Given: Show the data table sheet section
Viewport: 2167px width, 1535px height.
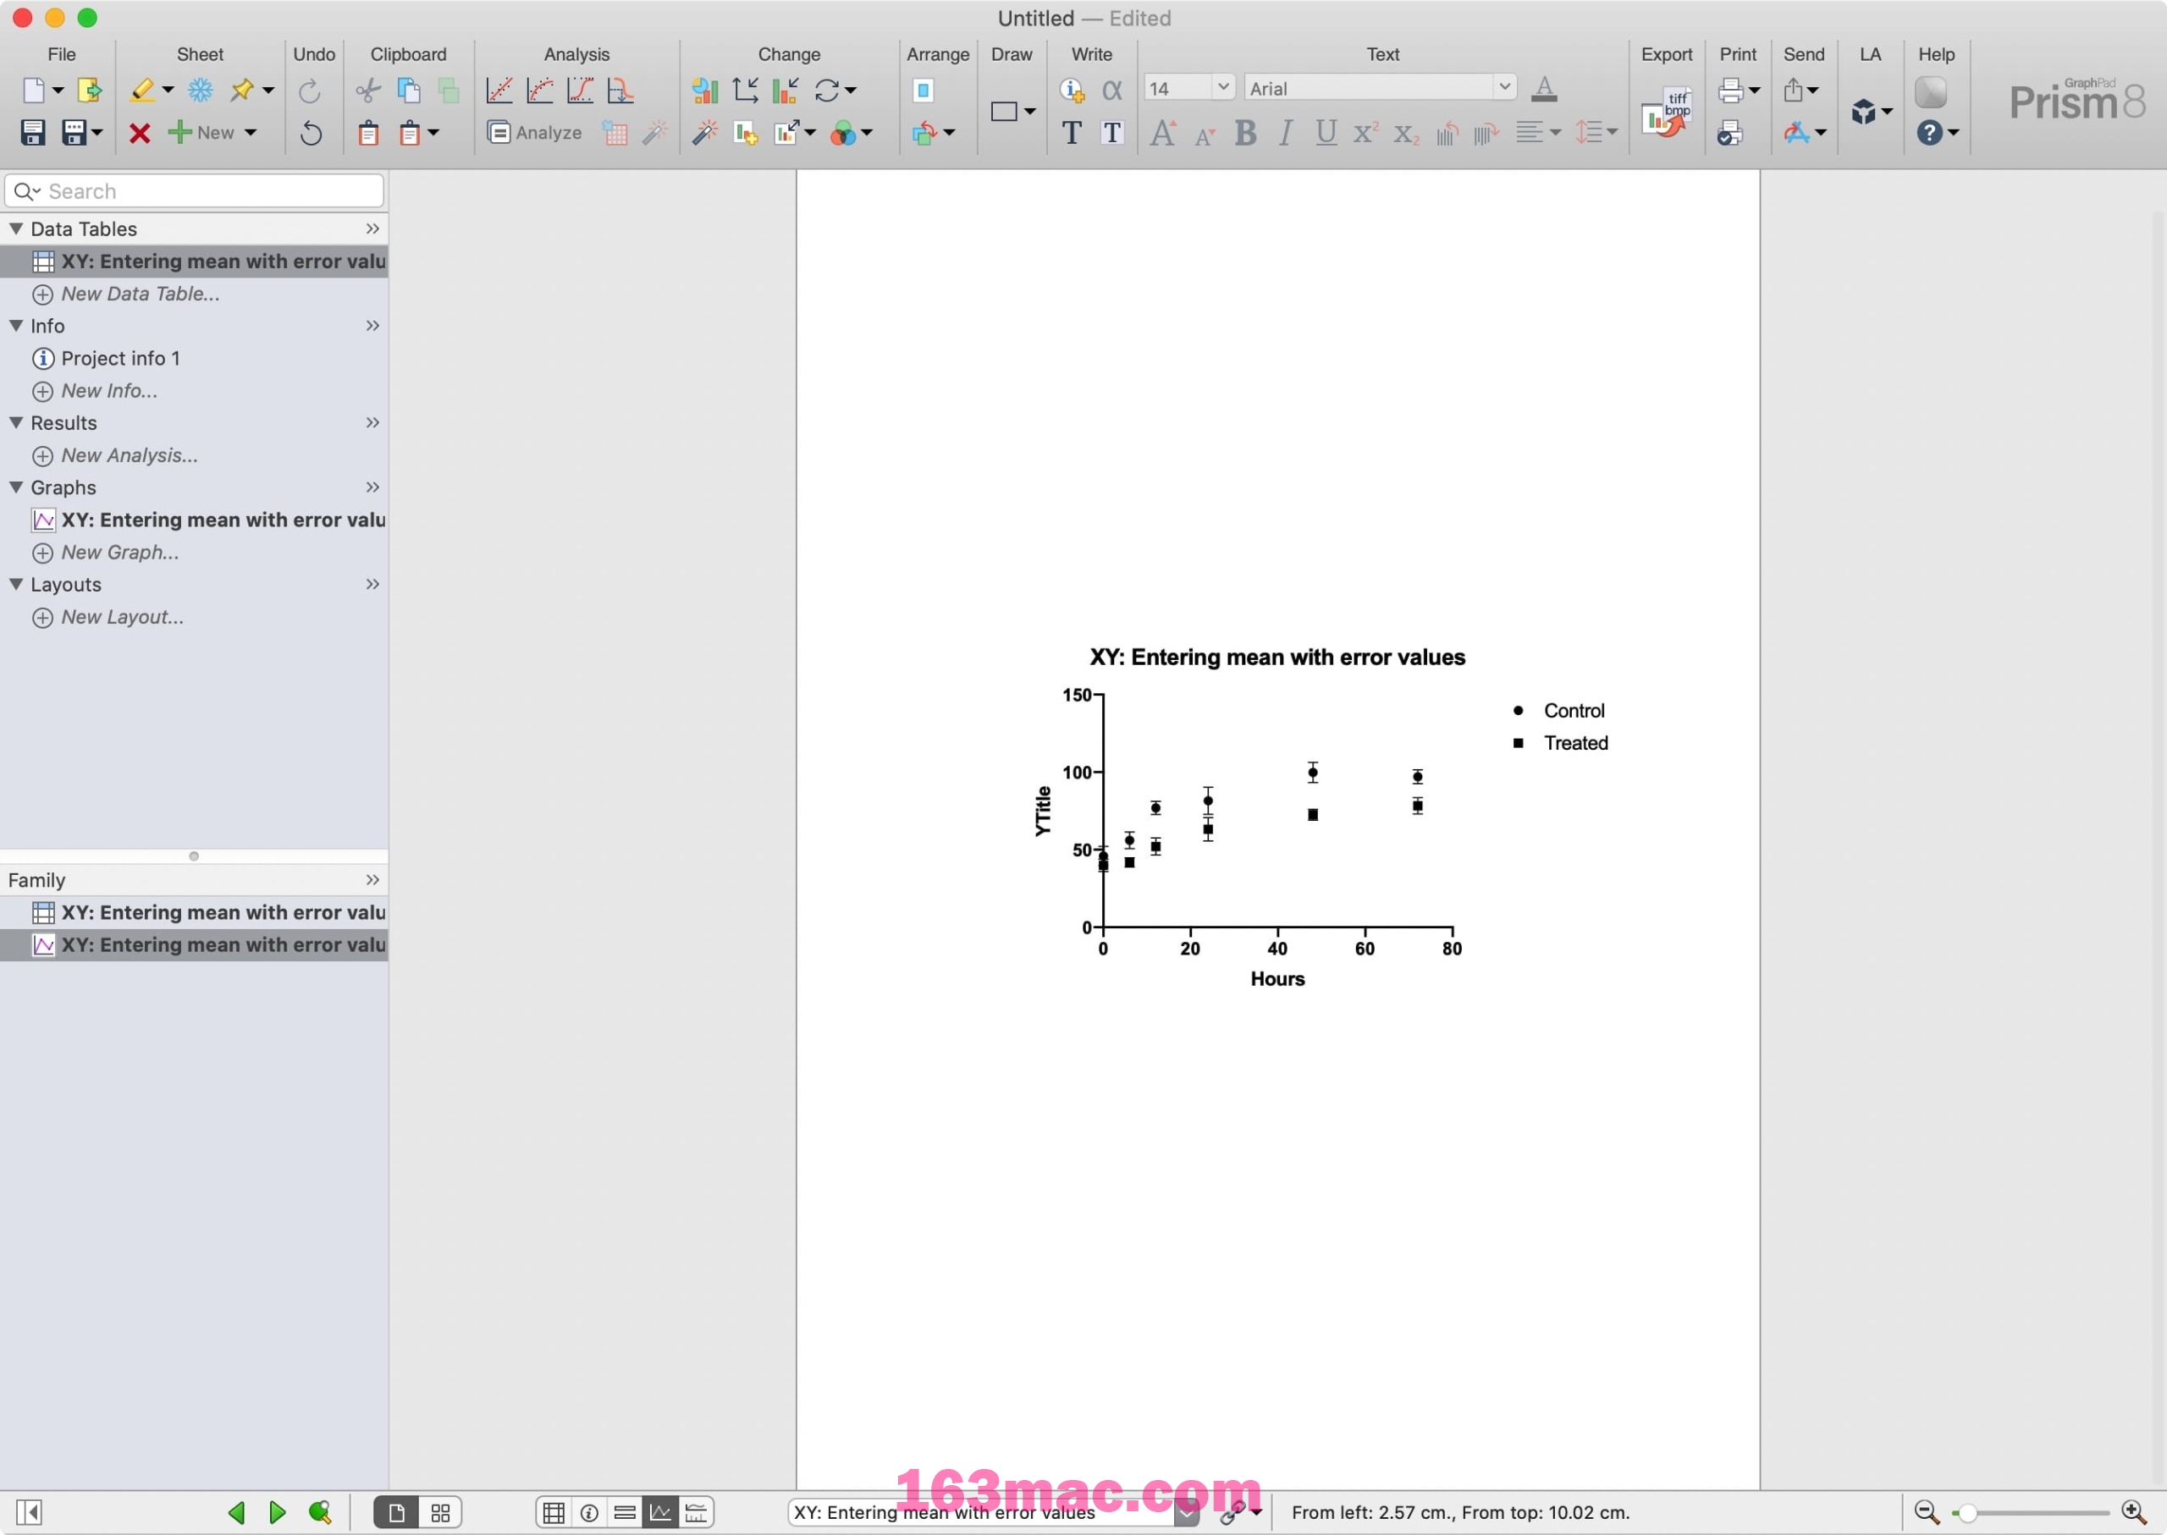Looking at the screenshot, I should pos(554,1513).
